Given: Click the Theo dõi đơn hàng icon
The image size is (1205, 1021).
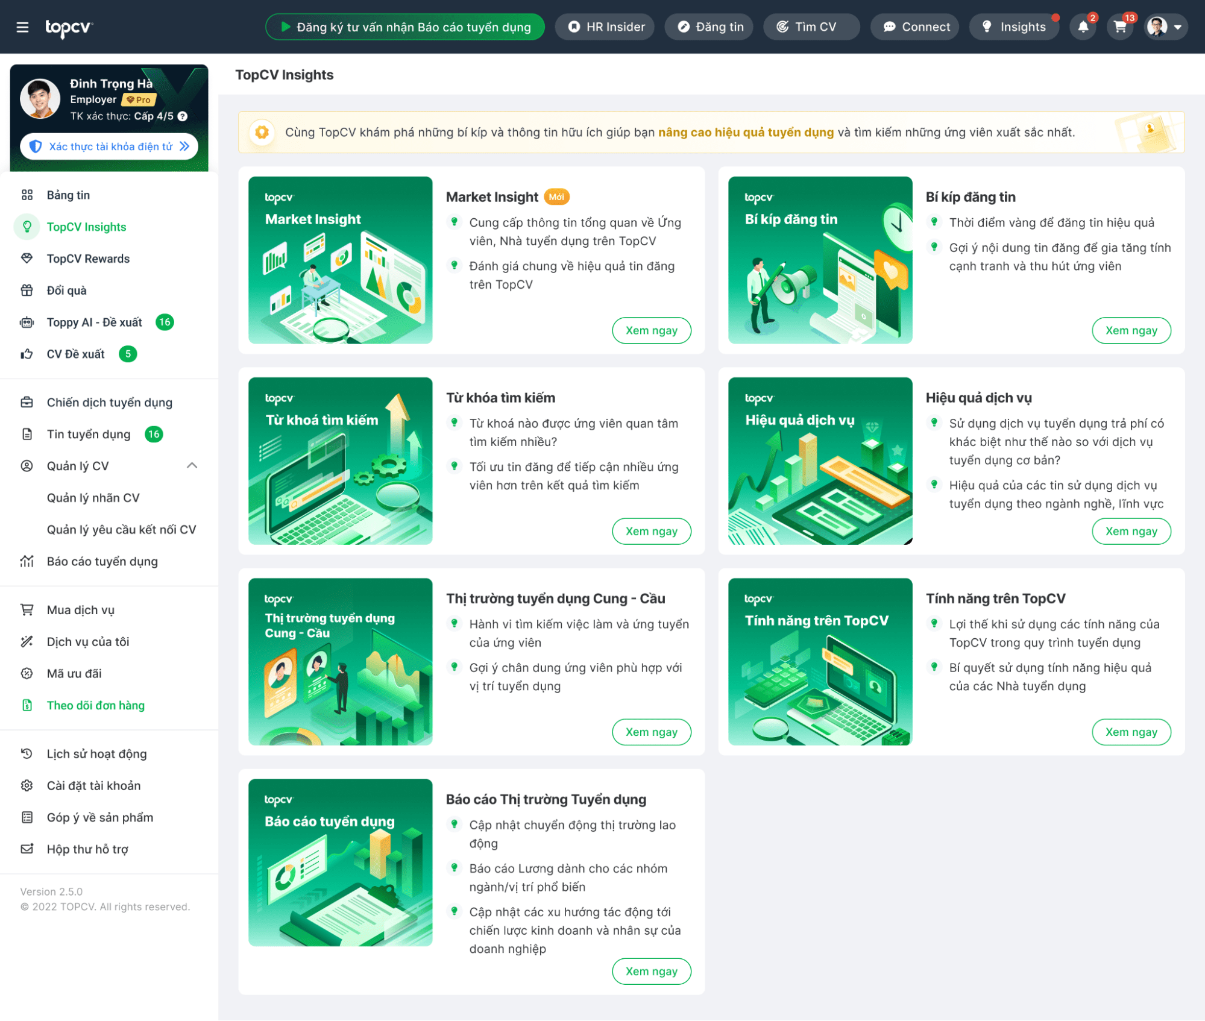Looking at the screenshot, I should pyautogui.click(x=27, y=705).
